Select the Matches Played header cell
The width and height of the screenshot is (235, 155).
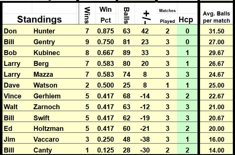[x=167, y=15]
